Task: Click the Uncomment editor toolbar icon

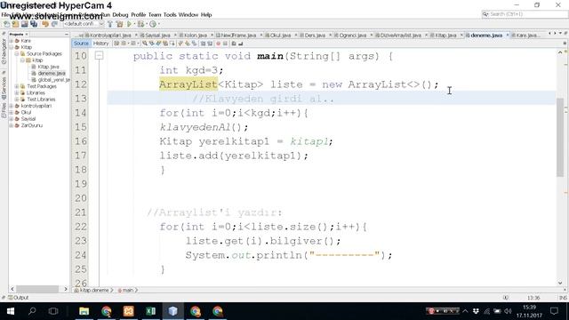Action: (240, 44)
